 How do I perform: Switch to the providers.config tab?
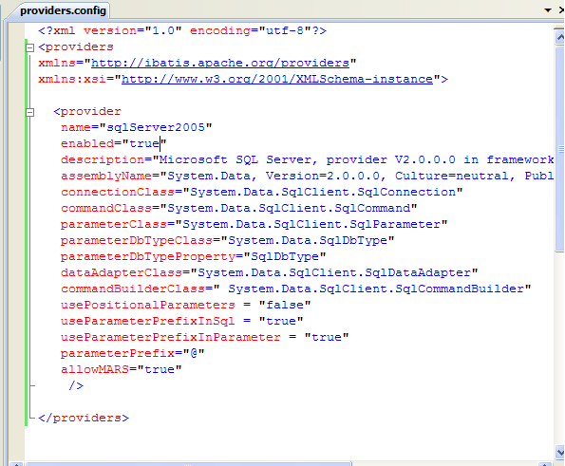tap(63, 10)
